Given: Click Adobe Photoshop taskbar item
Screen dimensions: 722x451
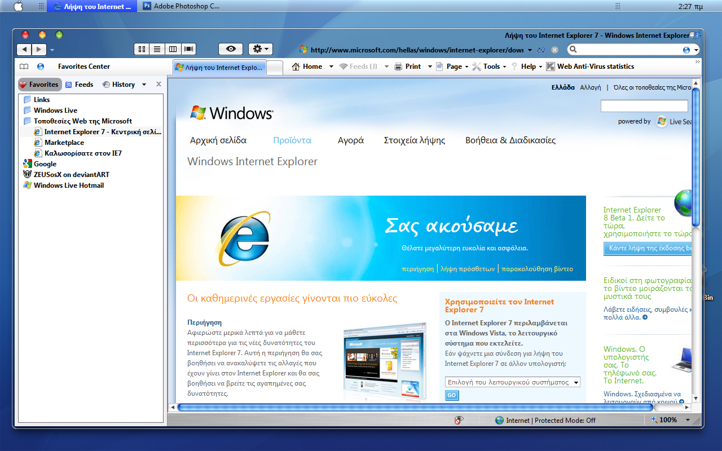Looking at the screenshot, I should [x=180, y=6].
